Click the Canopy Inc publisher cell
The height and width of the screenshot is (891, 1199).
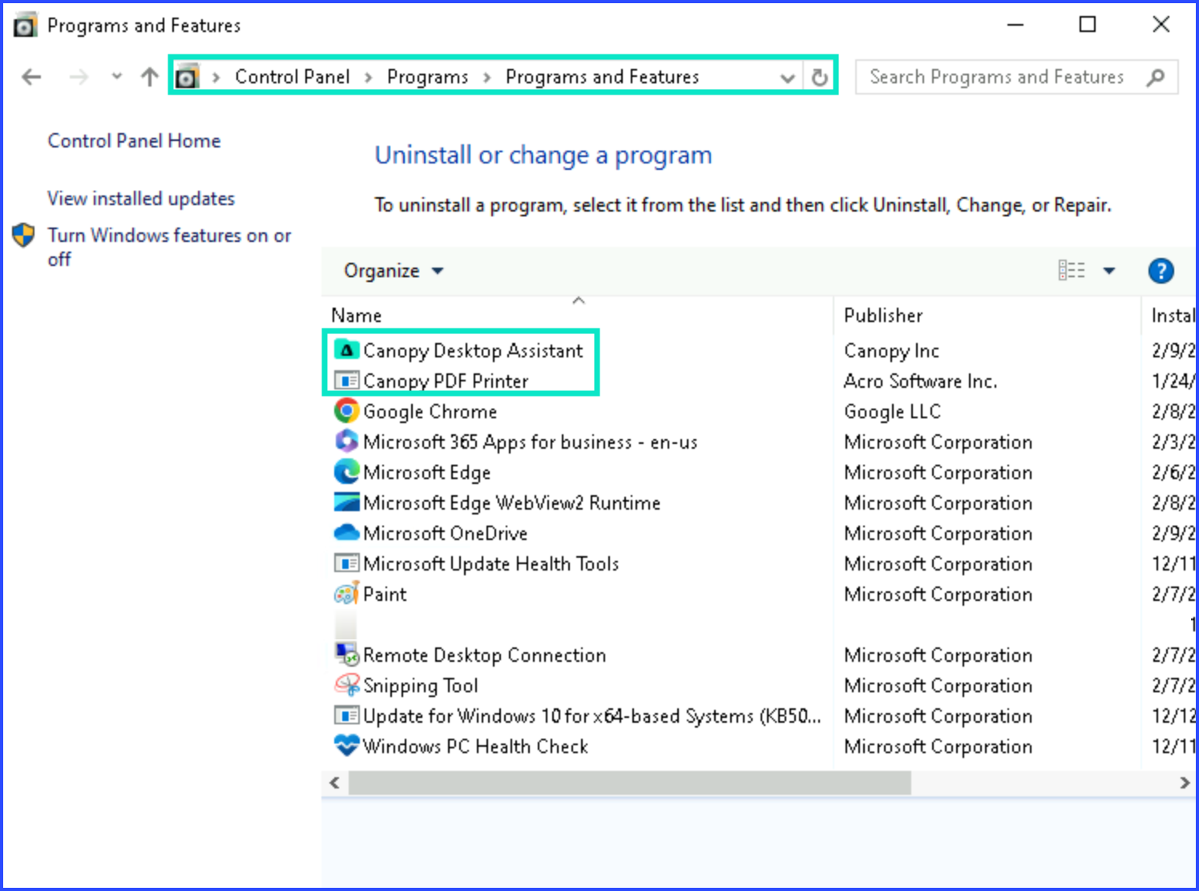click(891, 350)
